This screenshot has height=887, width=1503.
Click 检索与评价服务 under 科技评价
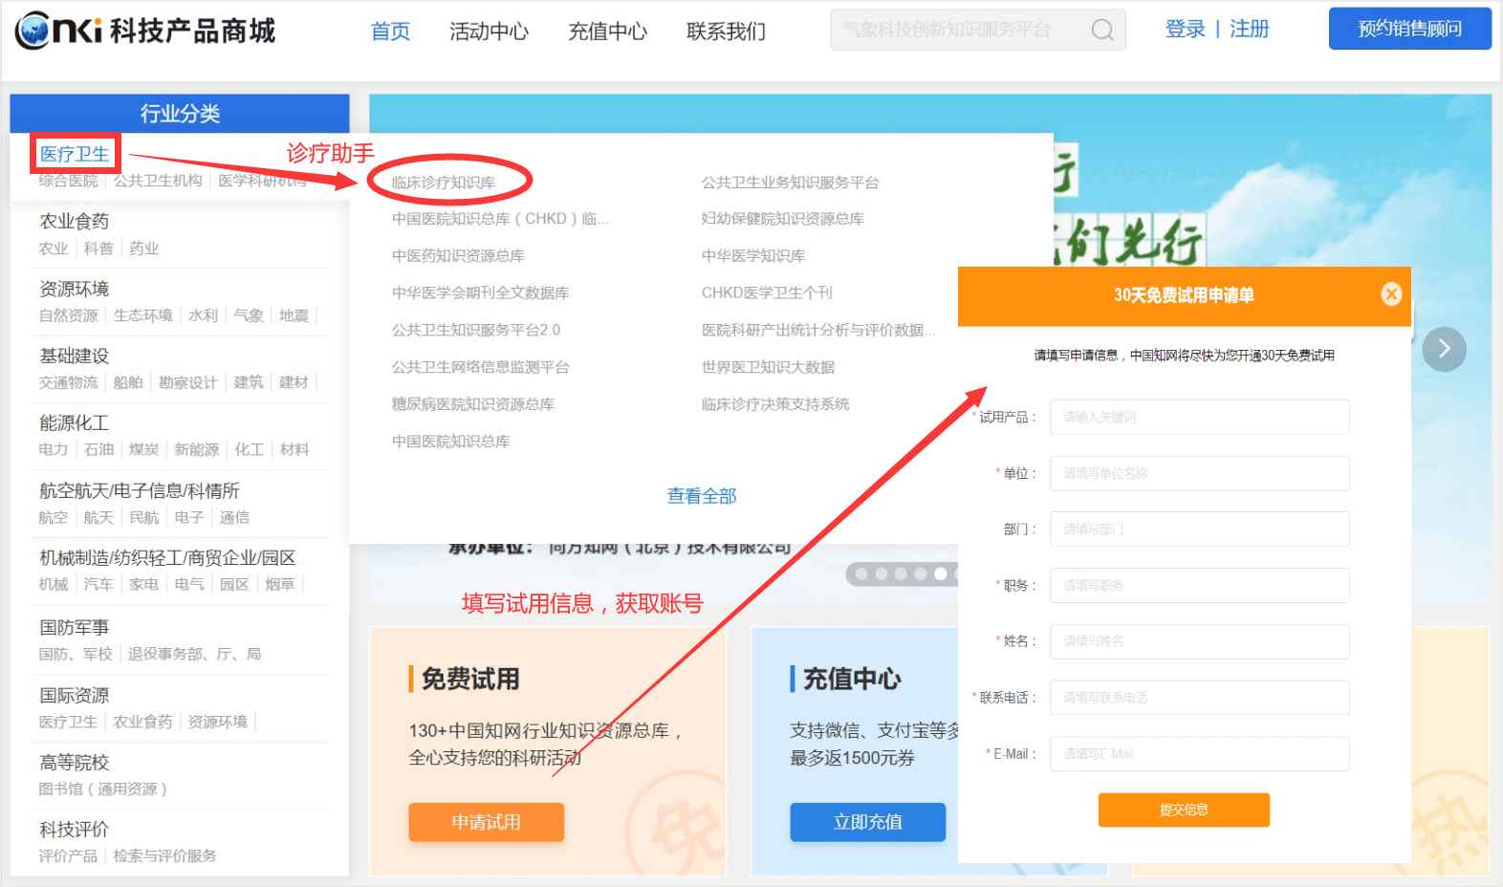coord(165,855)
